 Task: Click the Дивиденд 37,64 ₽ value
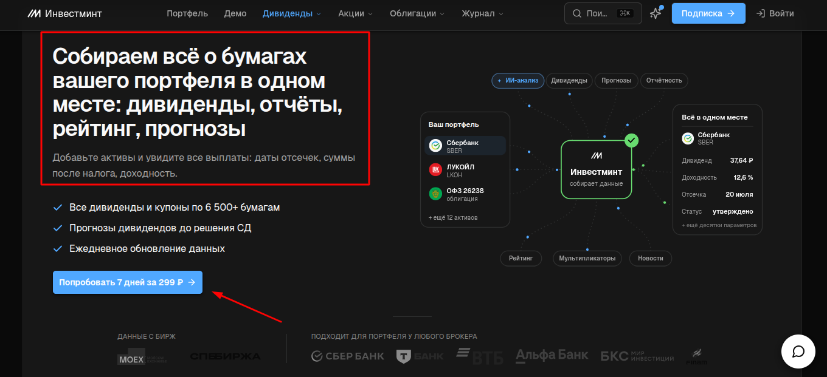click(x=741, y=161)
